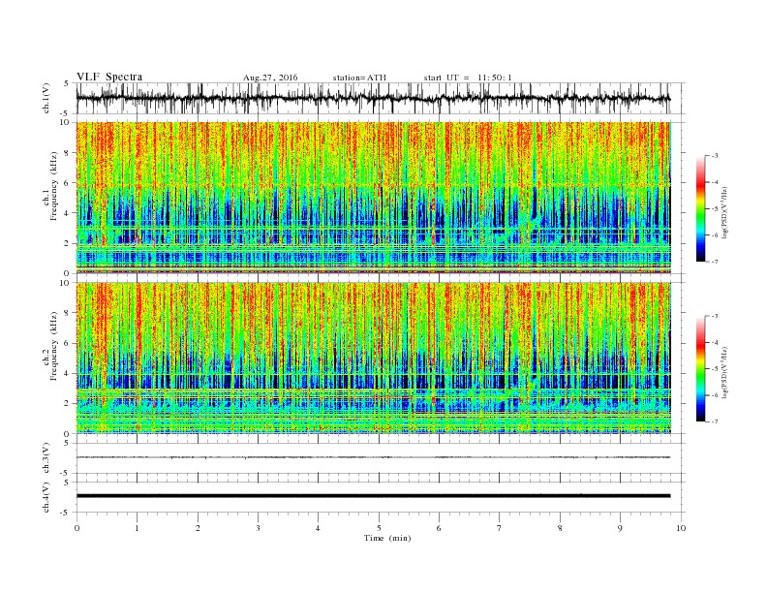The image size is (767, 593).
Task: Click the 6 kHz tick label on ch.2 spectrogram
Action: coord(67,343)
